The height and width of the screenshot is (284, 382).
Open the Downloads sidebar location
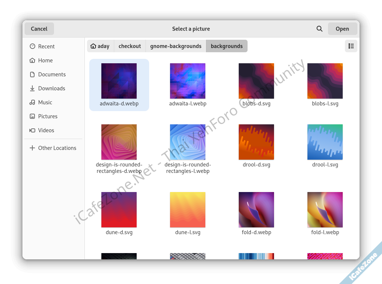click(x=51, y=88)
